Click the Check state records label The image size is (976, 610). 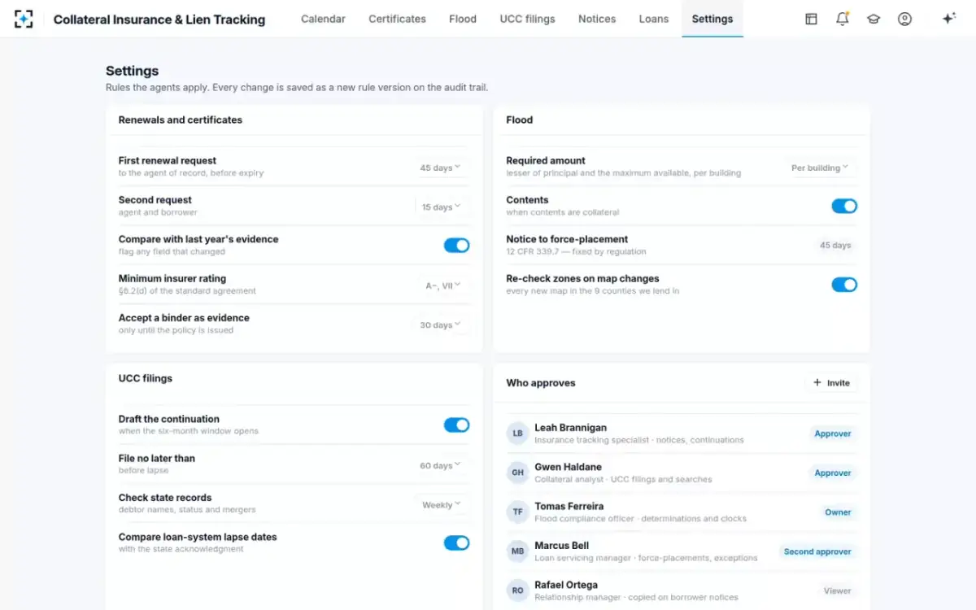(x=165, y=498)
